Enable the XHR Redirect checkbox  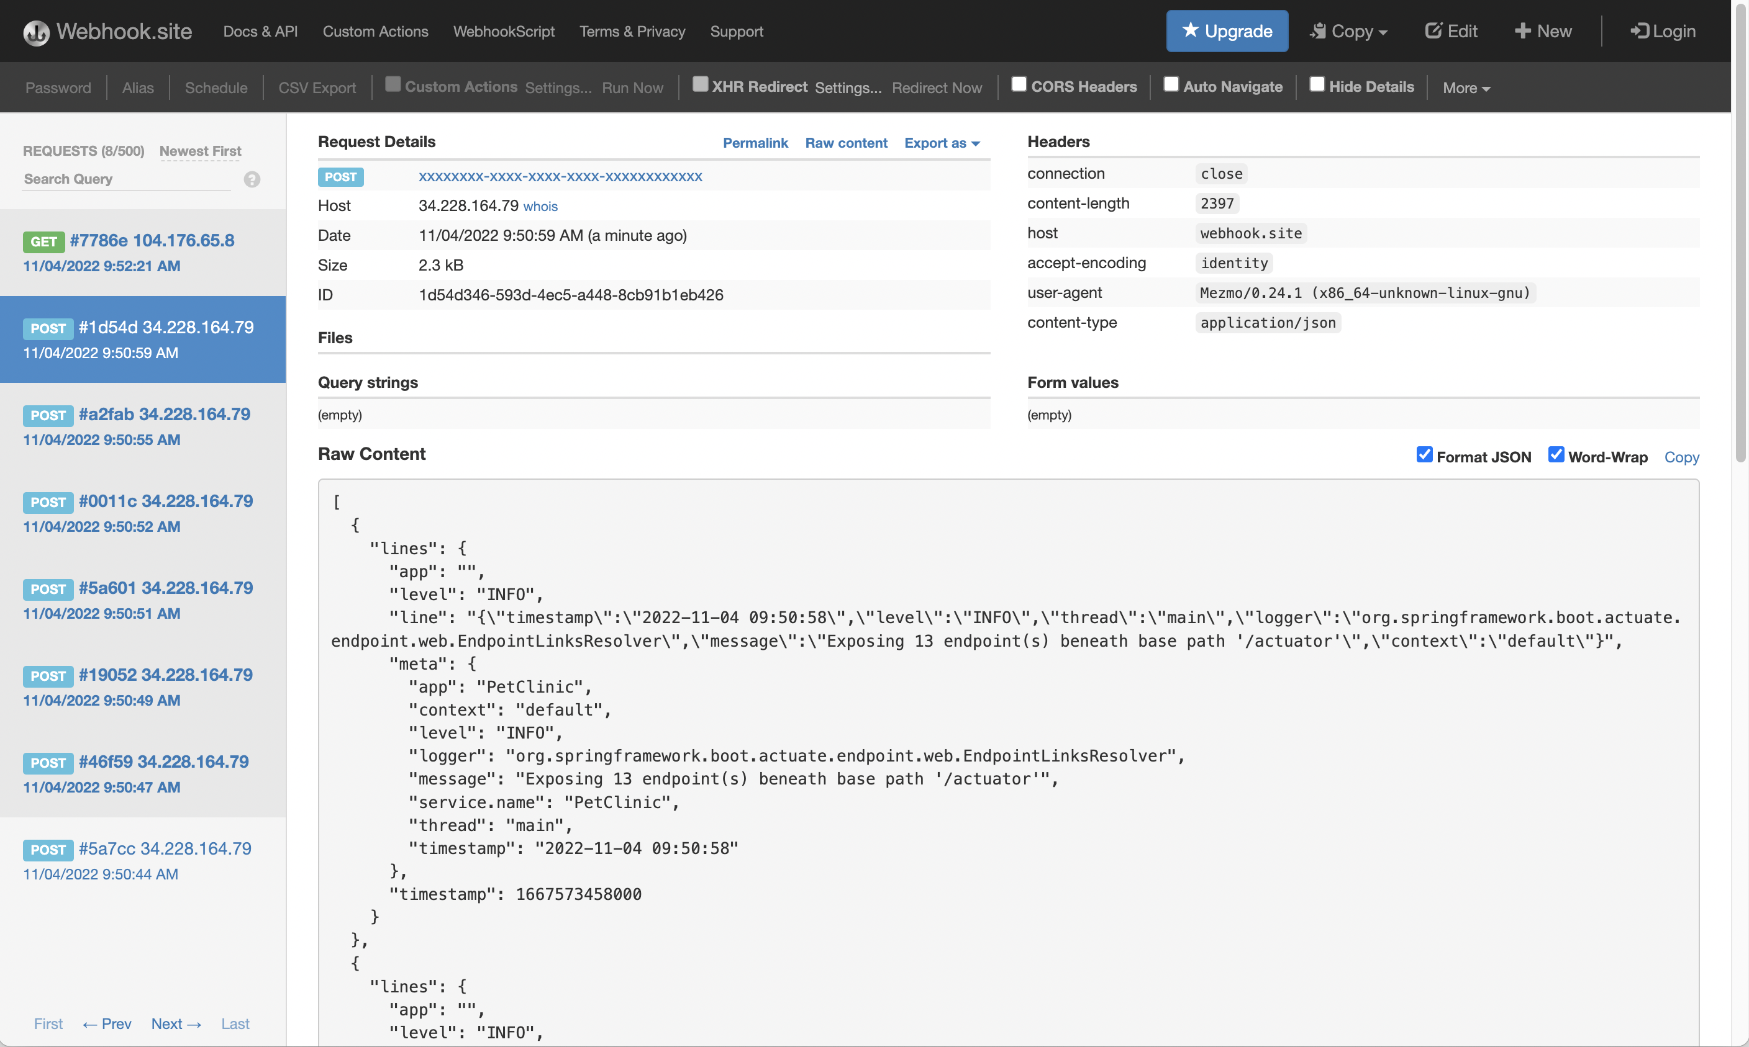click(x=701, y=84)
